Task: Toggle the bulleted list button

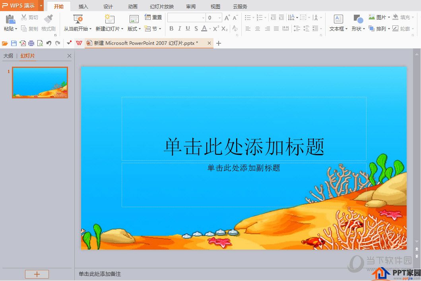Action: click(x=248, y=18)
